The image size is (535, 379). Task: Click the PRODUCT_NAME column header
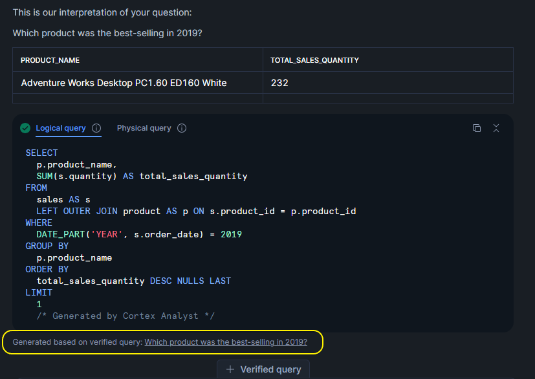coord(50,60)
